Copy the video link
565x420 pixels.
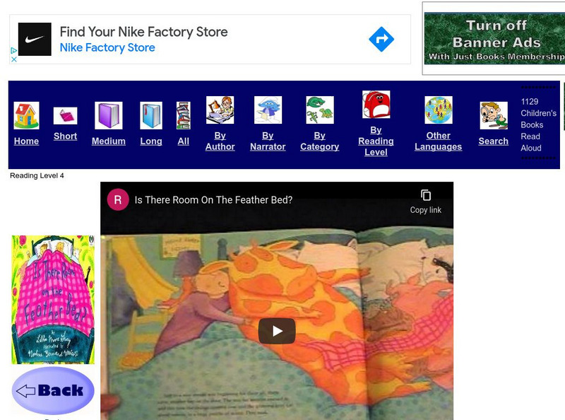tap(425, 201)
